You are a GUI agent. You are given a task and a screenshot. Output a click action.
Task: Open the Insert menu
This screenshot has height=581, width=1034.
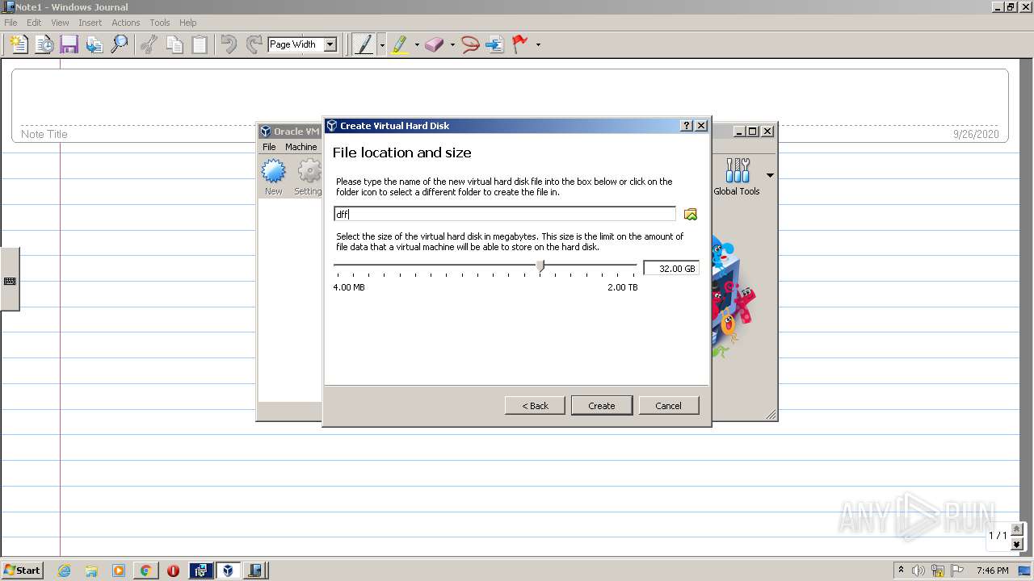pyautogui.click(x=90, y=23)
